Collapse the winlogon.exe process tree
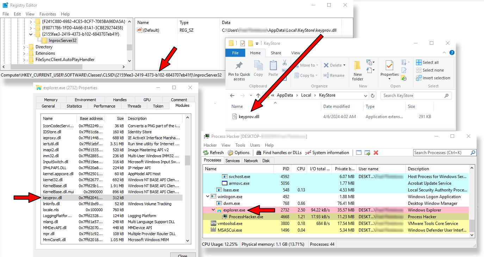 [x=207, y=197]
